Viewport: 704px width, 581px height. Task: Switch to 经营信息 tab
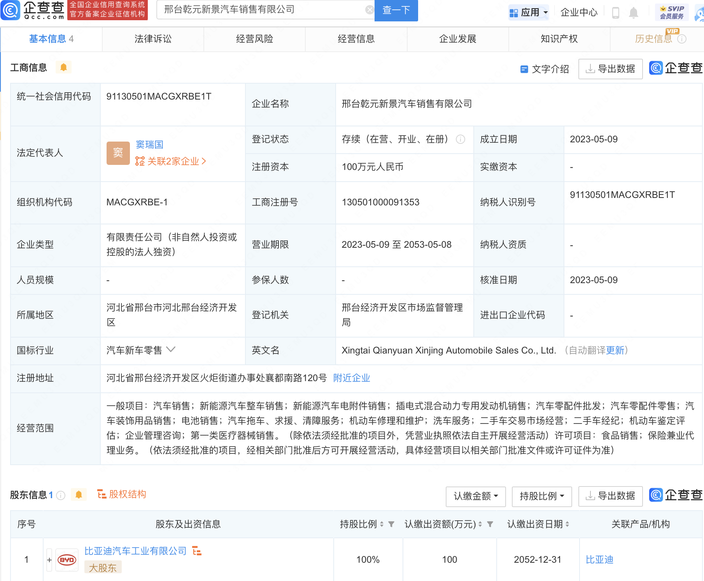tap(356, 39)
